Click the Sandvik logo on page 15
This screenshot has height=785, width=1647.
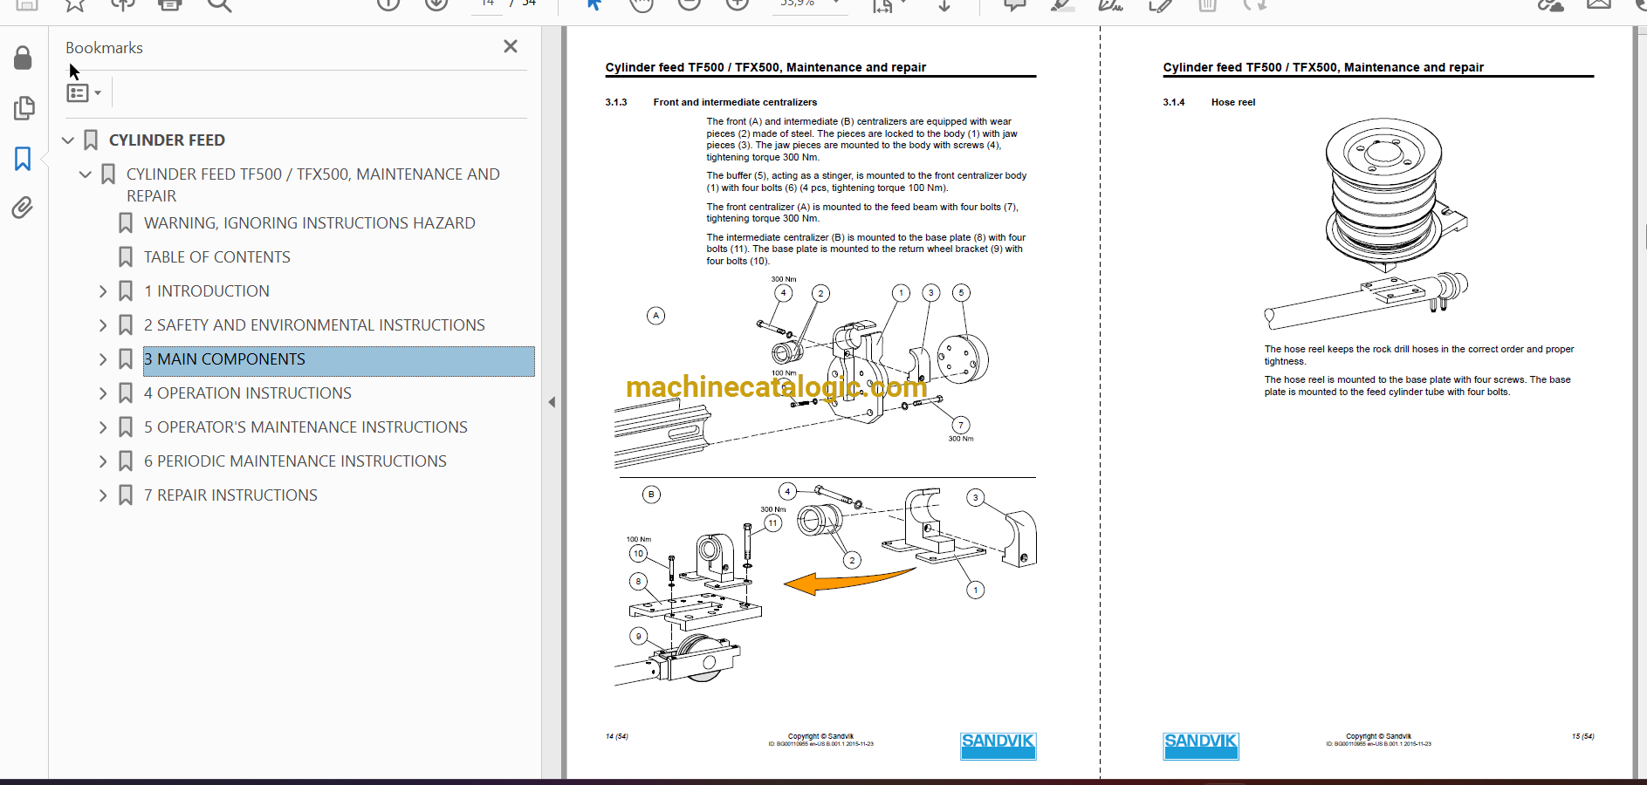[1200, 745]
